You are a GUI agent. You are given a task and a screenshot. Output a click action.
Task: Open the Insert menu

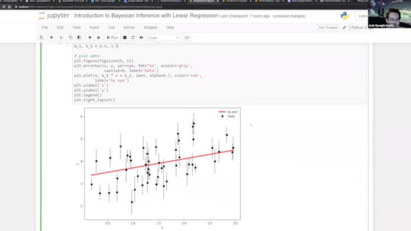tap(95, 28)
